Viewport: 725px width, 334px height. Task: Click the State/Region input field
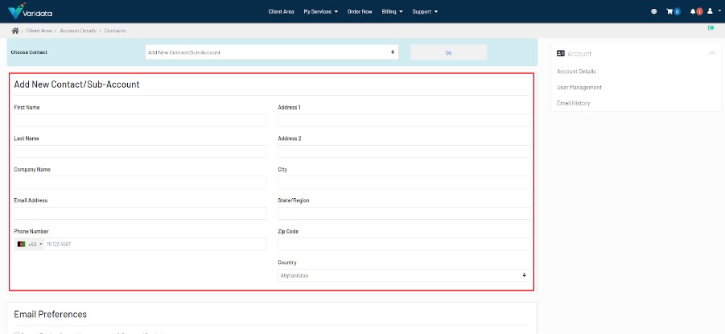(404, 213)
